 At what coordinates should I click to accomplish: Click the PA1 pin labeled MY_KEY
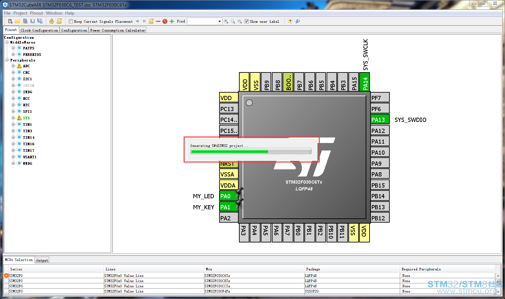pyautogui.click(x=229, y=207)
